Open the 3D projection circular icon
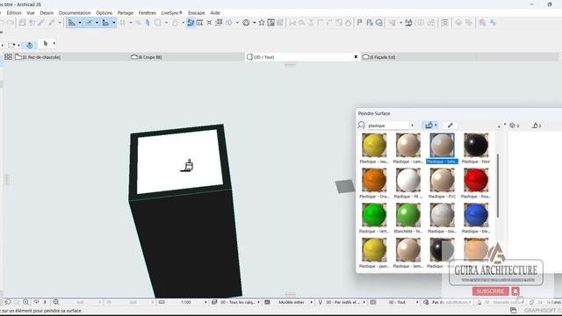Viewport: 562px width, 316px height. click(246, 23)
